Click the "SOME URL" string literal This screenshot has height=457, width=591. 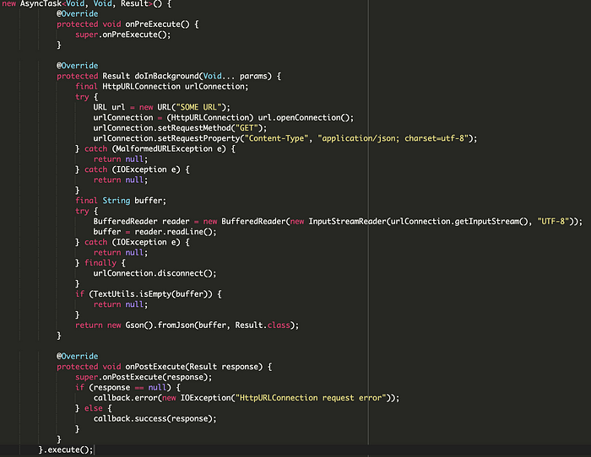pyautogui.click(x=198, y=107)
